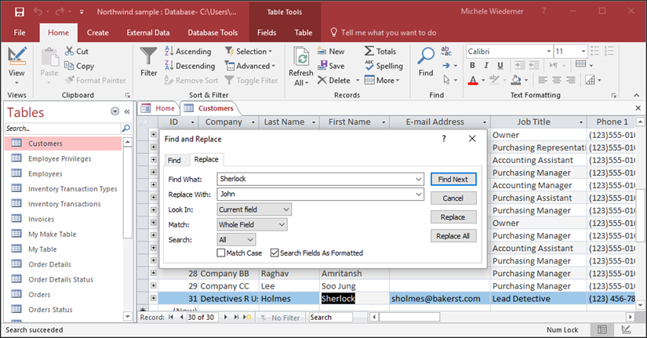Open the File tab
The height and width of the screenshot is (338, 647).
[x=20, y=33]
